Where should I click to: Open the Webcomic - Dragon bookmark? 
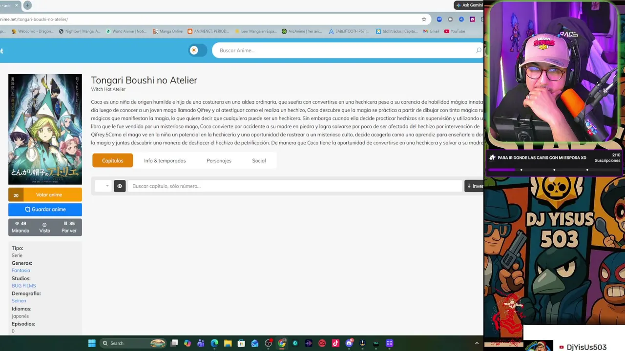click(34, 31)
